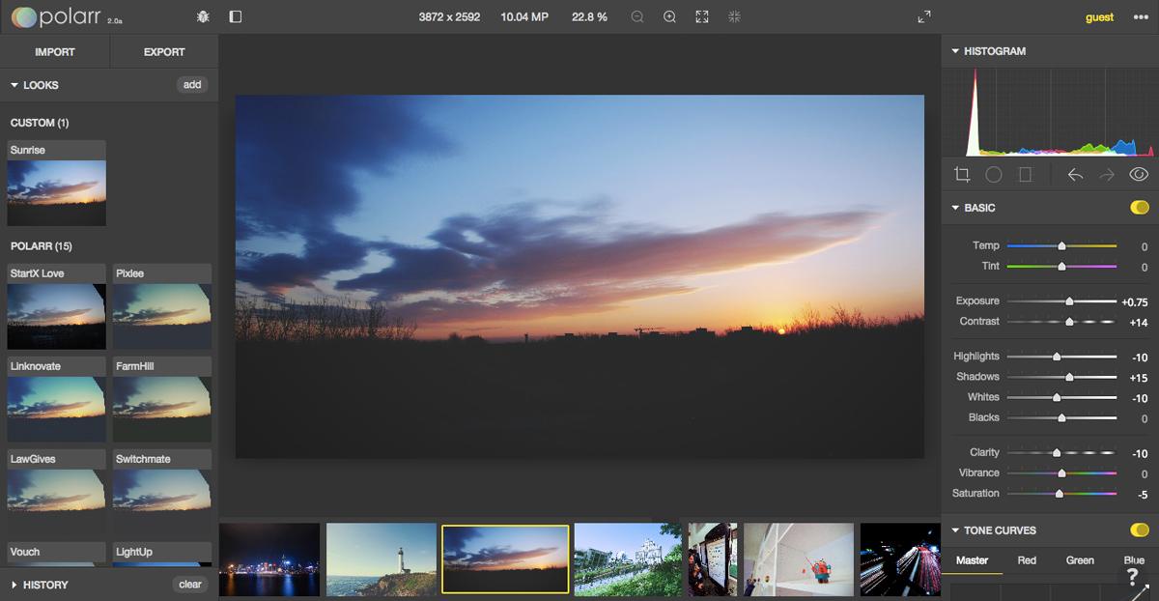Collapse the Looks panel
The image size is (1159, 601).
[14, 85]
